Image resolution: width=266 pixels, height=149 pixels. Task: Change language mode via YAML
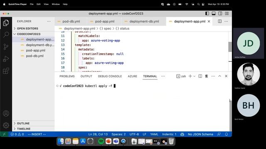pos(154,134)
